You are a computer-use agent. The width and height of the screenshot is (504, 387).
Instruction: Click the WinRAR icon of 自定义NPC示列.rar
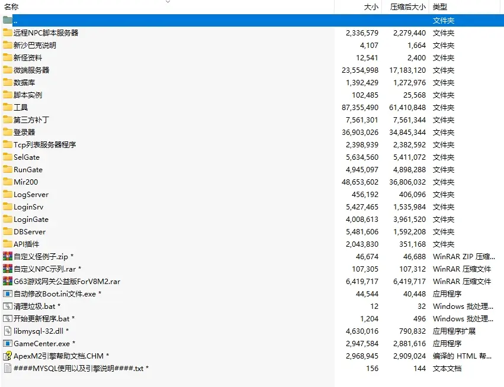coord(7,269)
